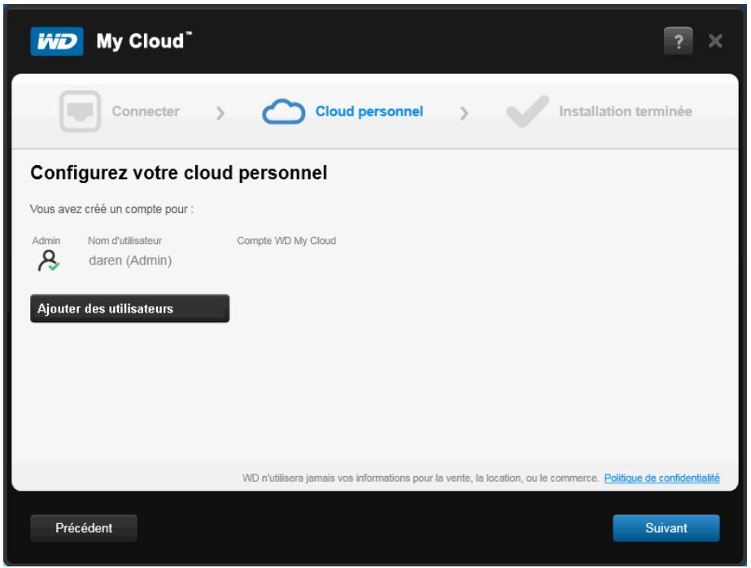Screen dimensions: 751x568
Task: Close the My Cloud setup window
Action: tap(715, 42)
